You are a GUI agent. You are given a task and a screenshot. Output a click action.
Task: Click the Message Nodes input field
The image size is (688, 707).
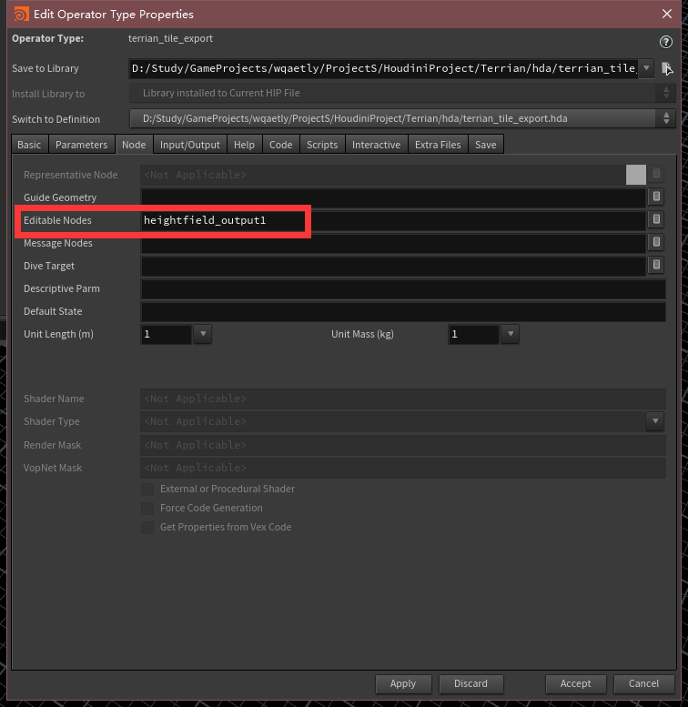[393, 243]
